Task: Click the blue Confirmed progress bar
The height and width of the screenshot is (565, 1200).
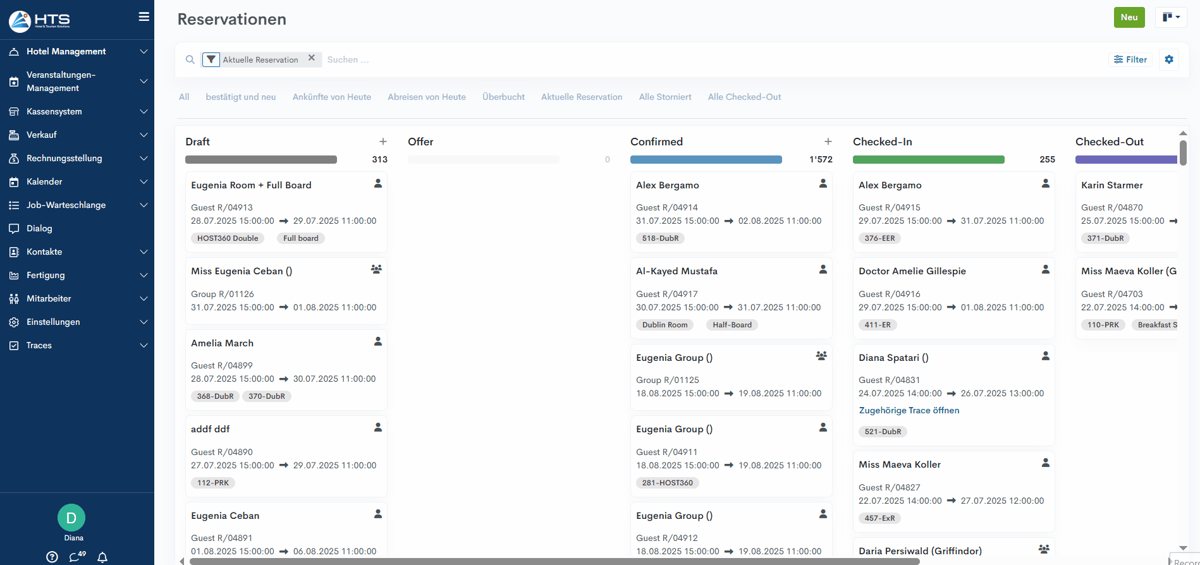Action: [706, 160]
